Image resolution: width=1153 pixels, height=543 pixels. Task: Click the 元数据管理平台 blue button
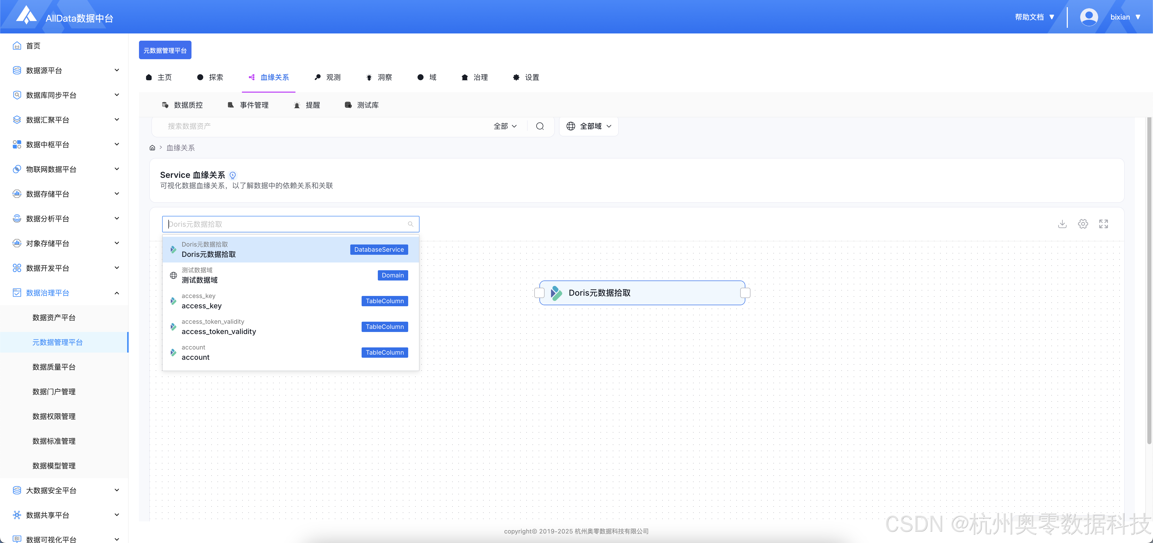pos(165,50)
